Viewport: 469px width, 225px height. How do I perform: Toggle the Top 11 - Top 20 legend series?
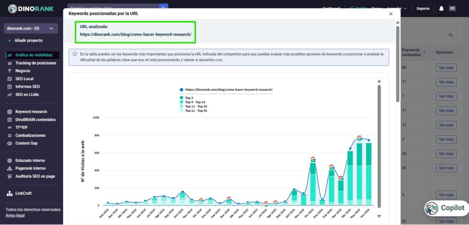[x=193, y=106]
